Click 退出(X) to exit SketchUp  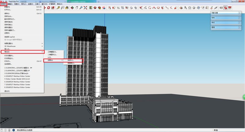coord(7,91)
